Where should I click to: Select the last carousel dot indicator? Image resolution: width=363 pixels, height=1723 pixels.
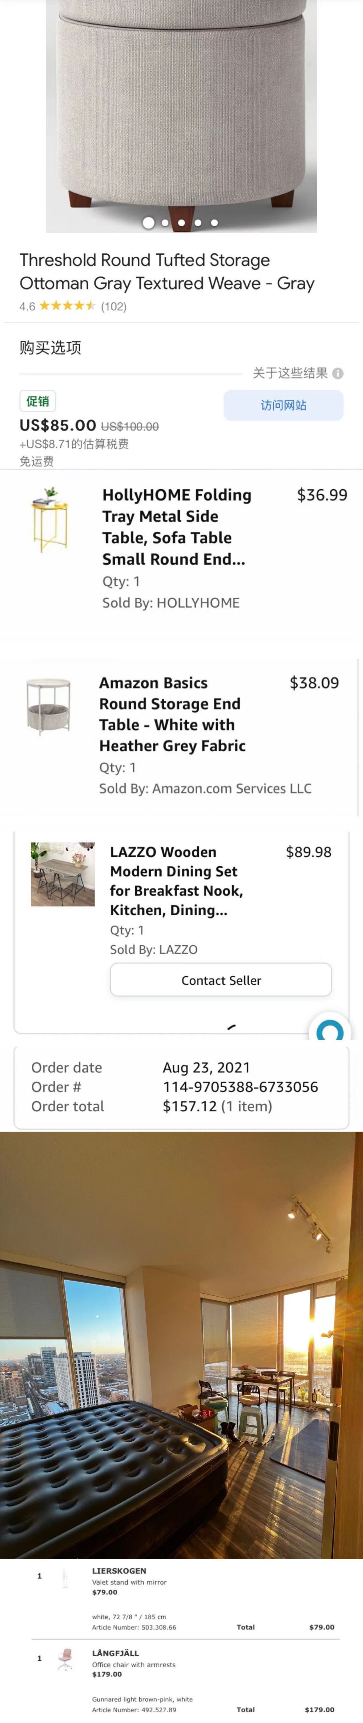[x=214, y=223]
